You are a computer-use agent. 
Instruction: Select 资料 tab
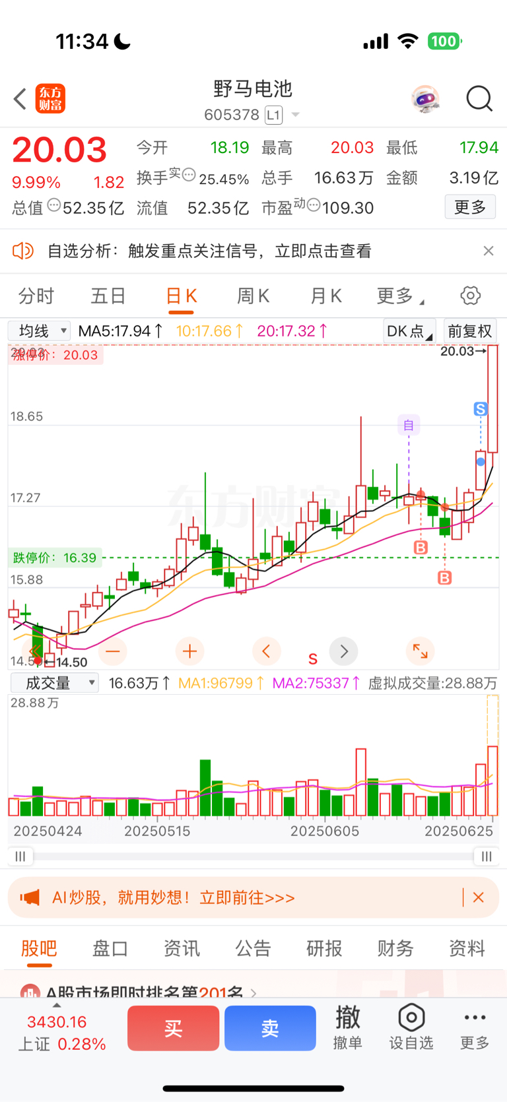(467, 949)
